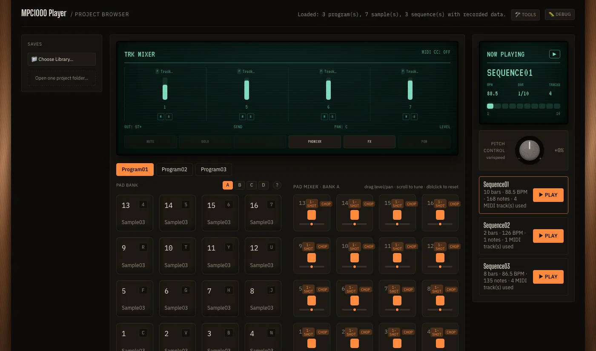
Task: Trigger pad 5 with key F
Action: click(x=135, y=299)
